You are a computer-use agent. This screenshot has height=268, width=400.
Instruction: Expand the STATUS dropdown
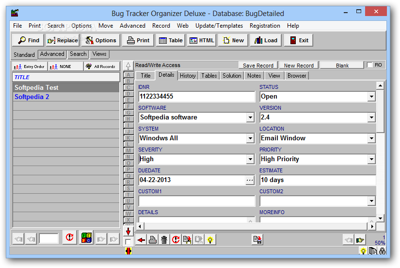click(x=371, y=97)
